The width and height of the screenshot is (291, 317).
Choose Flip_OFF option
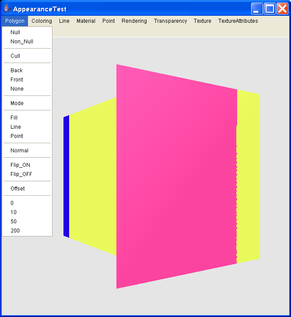pyautogui.click(x=27, y=174)
